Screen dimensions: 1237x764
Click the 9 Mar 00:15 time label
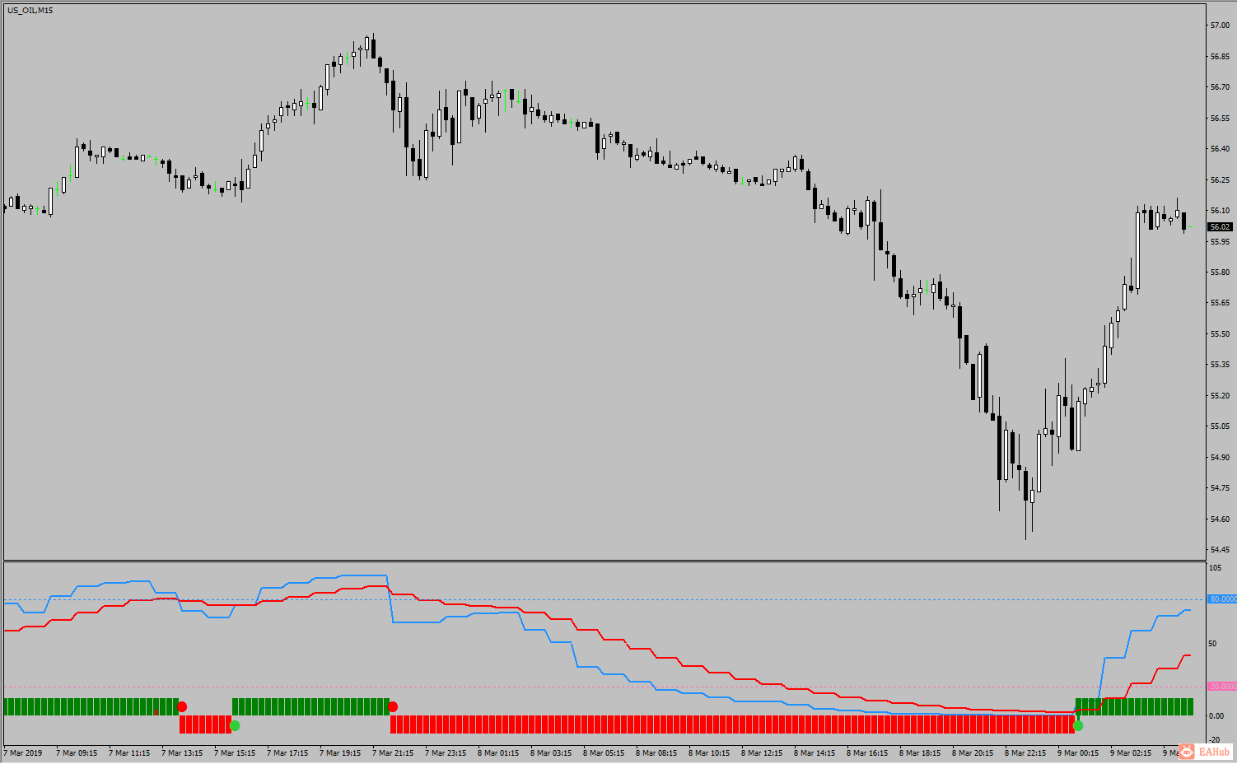tap(1078, 753)
